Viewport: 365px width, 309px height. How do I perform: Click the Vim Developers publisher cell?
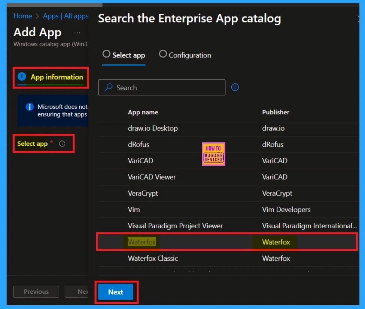286,210
